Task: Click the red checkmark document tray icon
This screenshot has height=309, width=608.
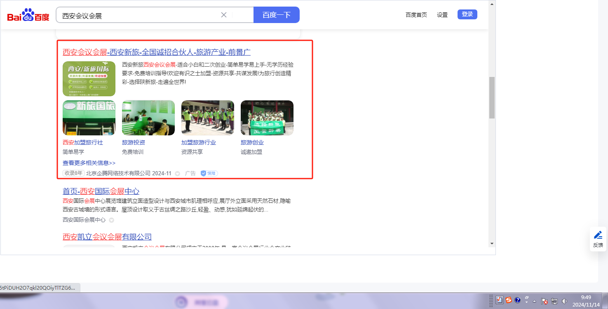Action: click(x=500, y=300)
